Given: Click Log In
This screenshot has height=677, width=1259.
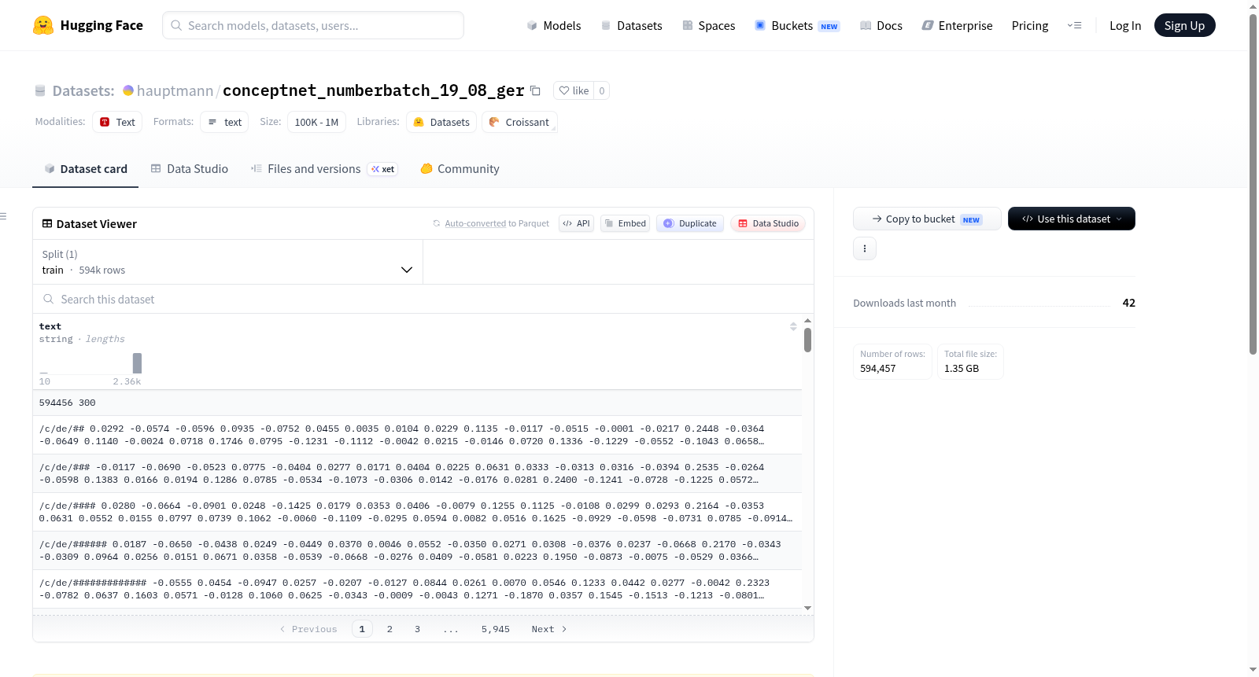Looking at the screenshot, I should pos(1125,25).
